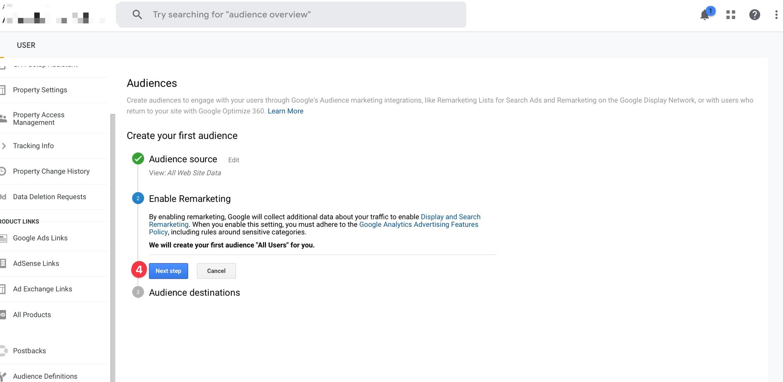Screen dimensions: 783x382
Task: Click the Cancel button
Action: (216, 271)
